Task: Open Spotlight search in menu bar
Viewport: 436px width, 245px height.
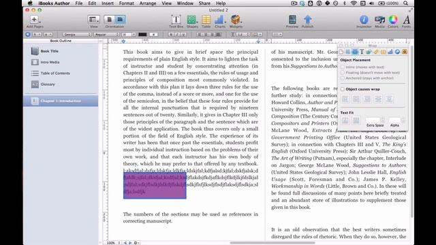Action: [x=406, y=3]
